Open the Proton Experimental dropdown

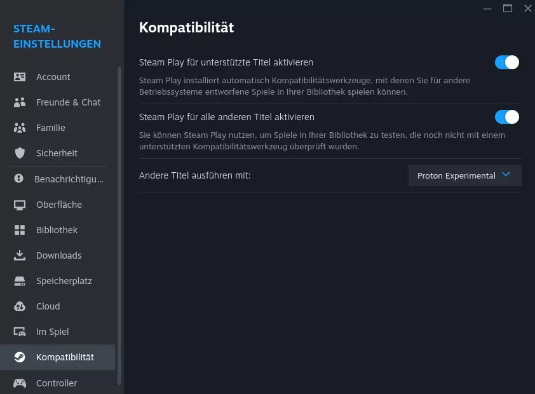pos(464,175)
